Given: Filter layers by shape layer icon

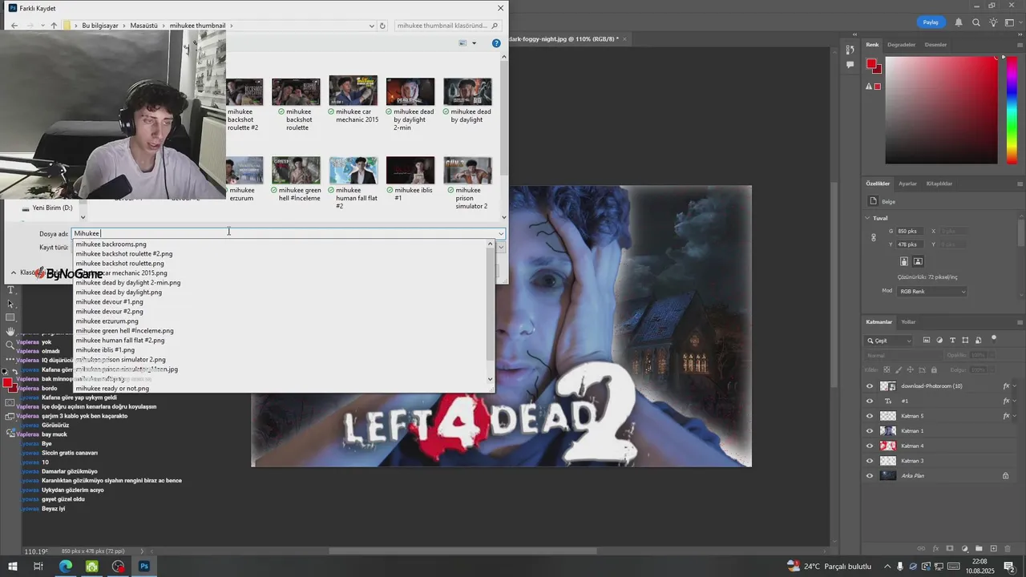Looking at the screenshot, I should [965, 341].
